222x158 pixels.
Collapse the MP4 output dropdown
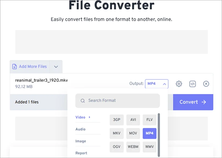point(157,84)
